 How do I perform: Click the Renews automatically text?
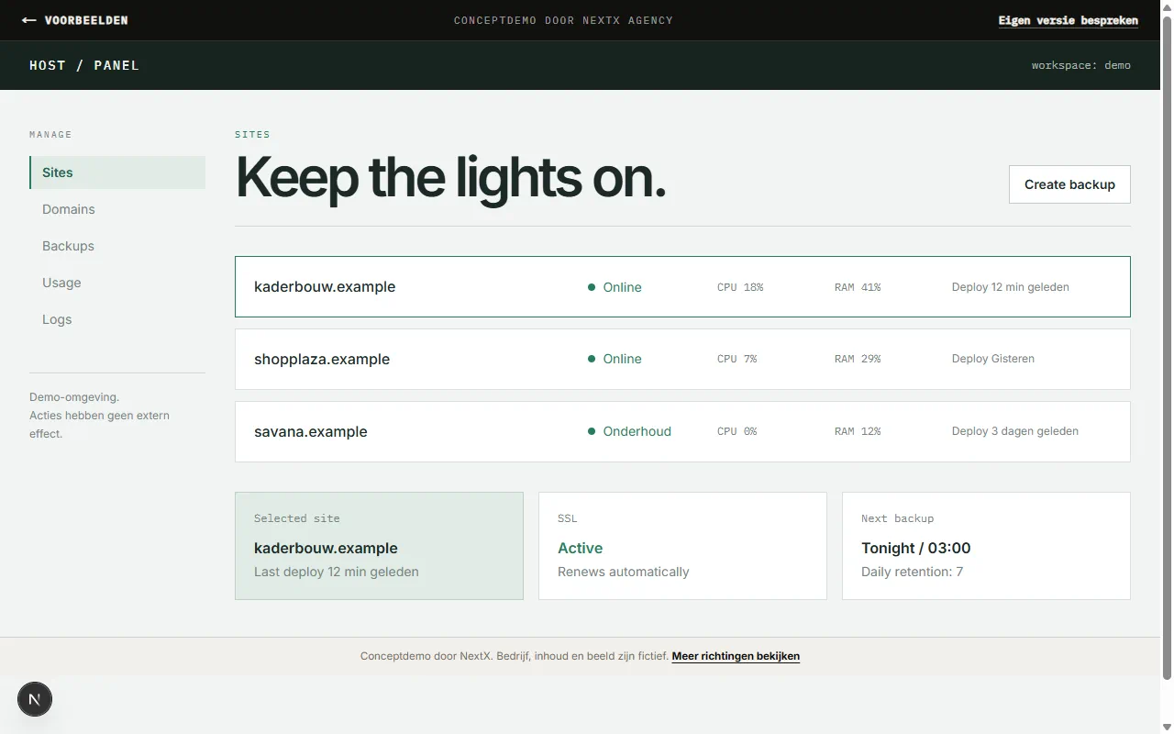pyautogui.click(x=624, y=572)
